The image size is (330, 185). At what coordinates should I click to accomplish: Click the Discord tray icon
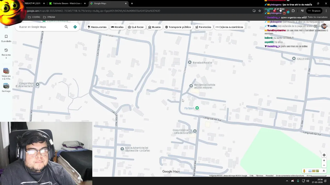tap(292, 181)
